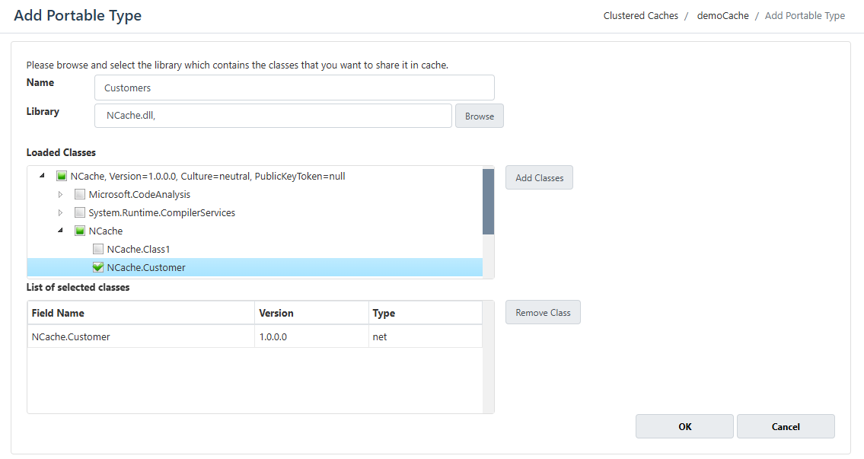The height and width of the screenshot is (459, 864).
Task: Collapse the NCache, Version=1.0.0.0 root node
Action: click(42, 176)
